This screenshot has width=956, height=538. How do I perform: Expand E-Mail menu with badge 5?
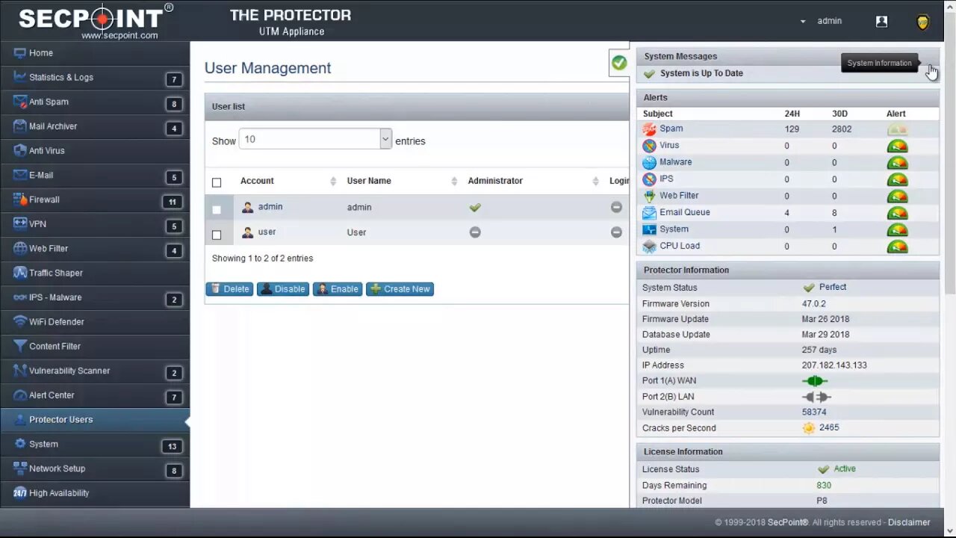click(95, 176)
